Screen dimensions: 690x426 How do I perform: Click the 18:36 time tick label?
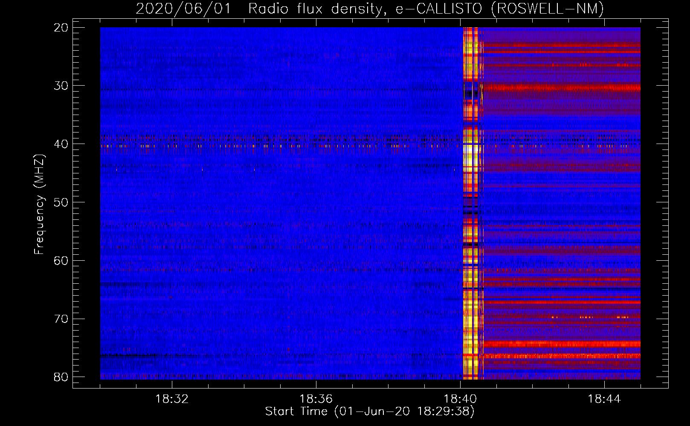tap(316, 399)
